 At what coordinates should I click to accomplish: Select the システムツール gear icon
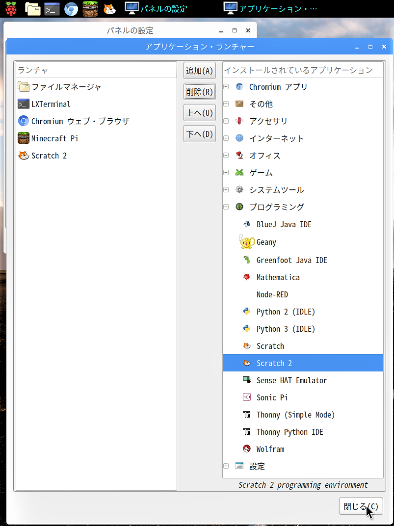[x=239, y=190]
